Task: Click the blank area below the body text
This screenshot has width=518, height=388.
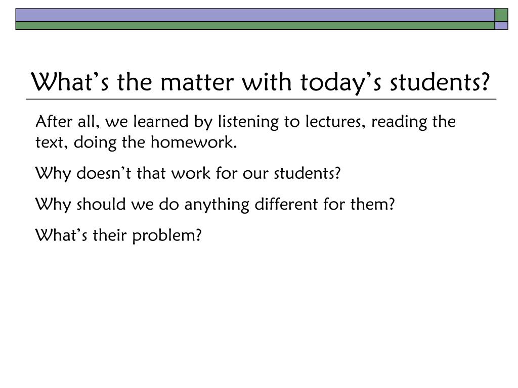Action: point(259,313)
